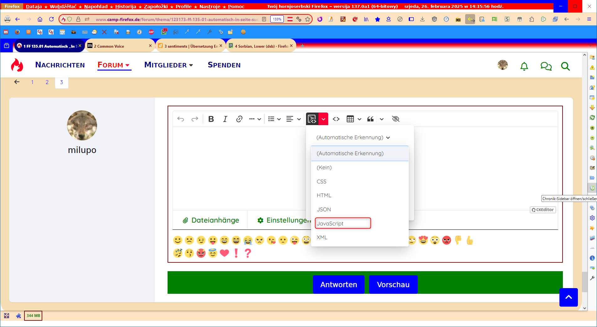The height and width of the screenshot is (327, 597).
Task: Insert the red exclamation mark emoji
Action: 236,253
